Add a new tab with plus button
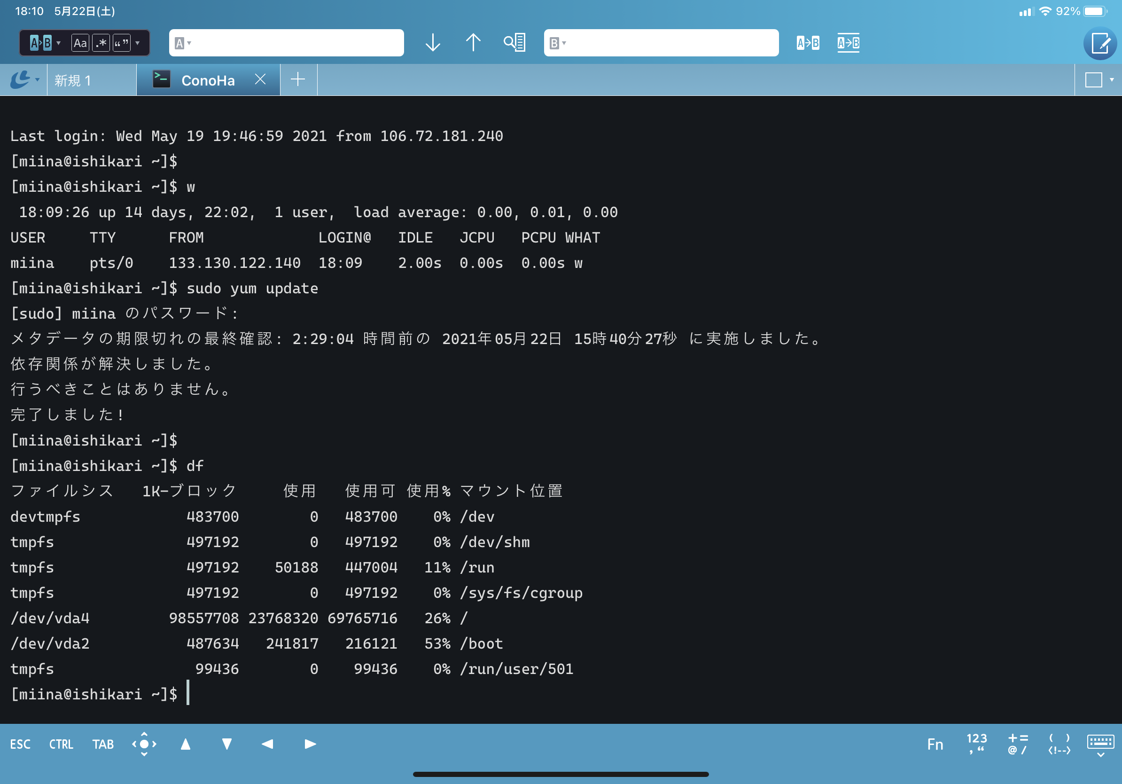The image size is (1122, 784). coord(297,80)
